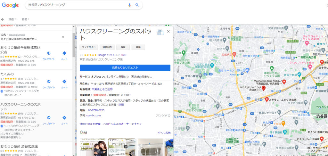Select the おそうじ革命 渋谷広尾店 listing
328x156 pixels.
(x=19, y=146)
